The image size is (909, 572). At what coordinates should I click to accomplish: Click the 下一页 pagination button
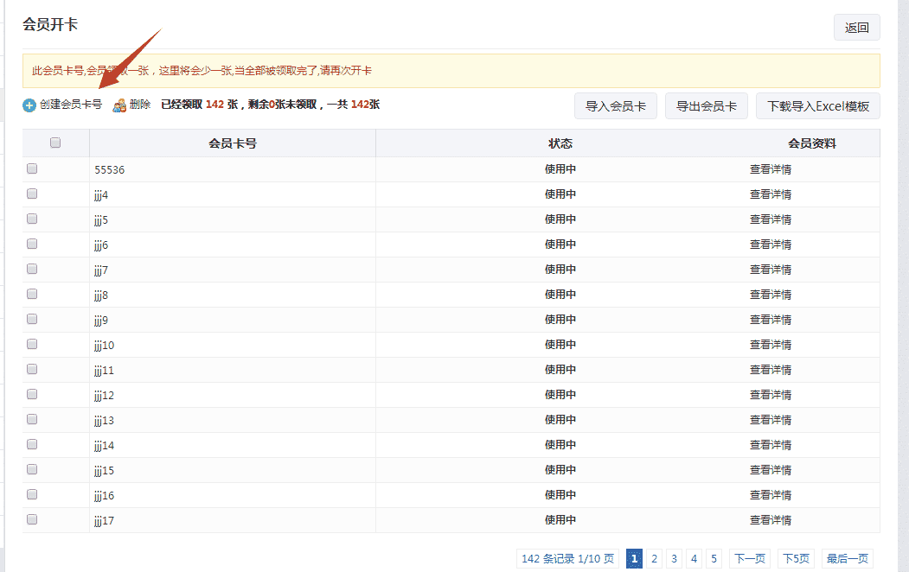[749, 558]
